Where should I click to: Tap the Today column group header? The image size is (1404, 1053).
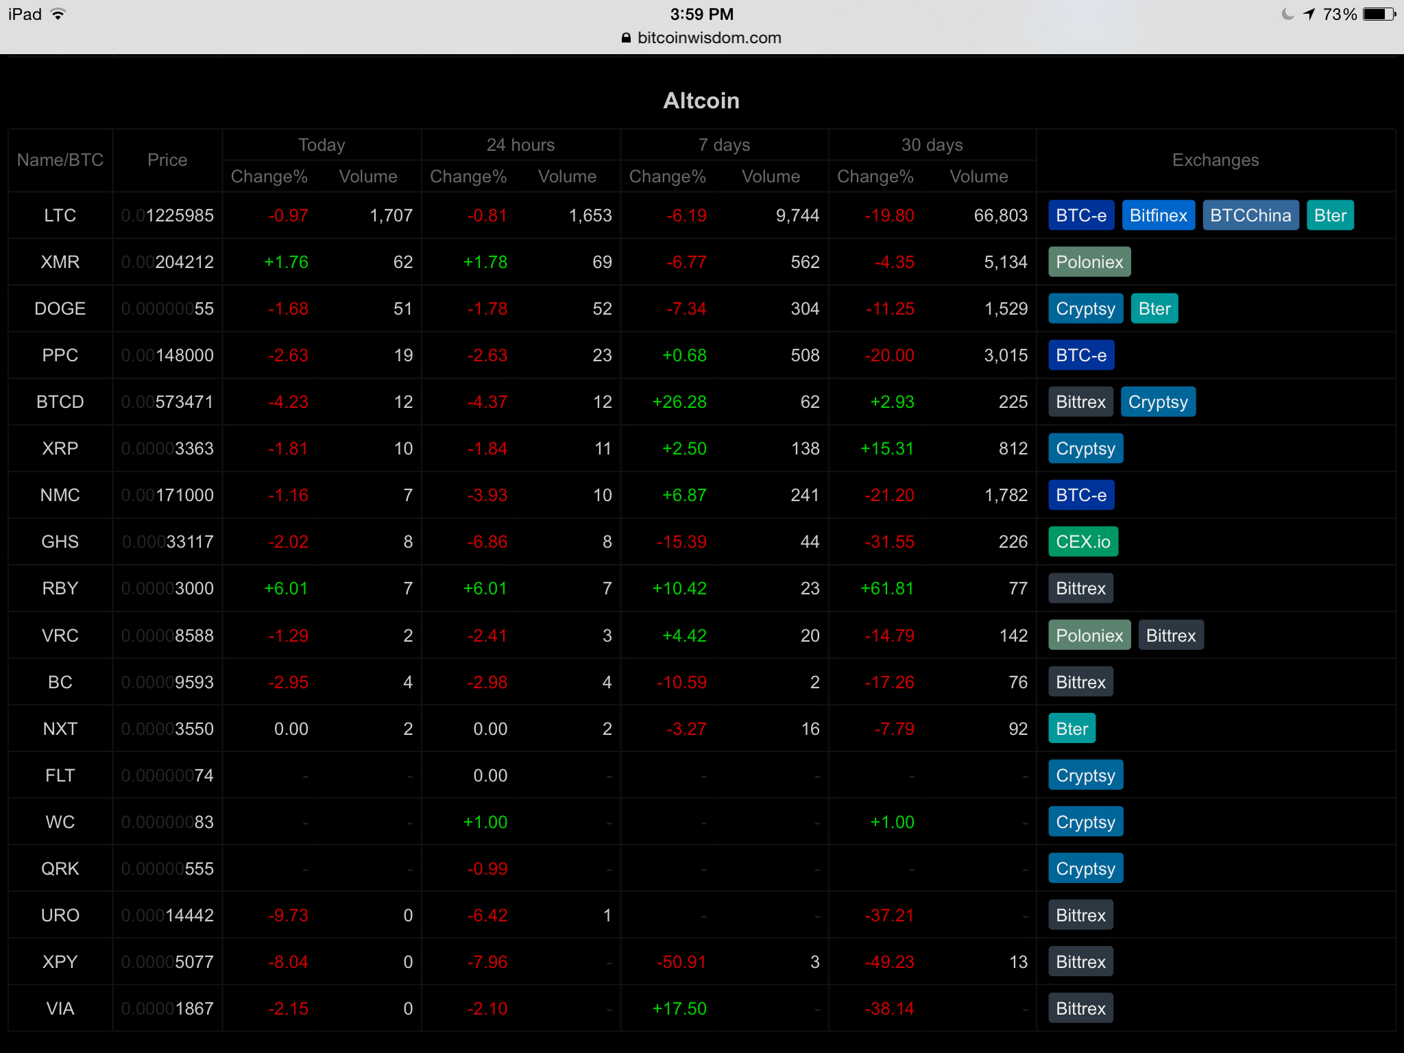(322, 145)
